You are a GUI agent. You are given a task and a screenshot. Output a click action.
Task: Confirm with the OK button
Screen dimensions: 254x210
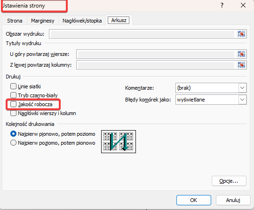click(194, 200)
